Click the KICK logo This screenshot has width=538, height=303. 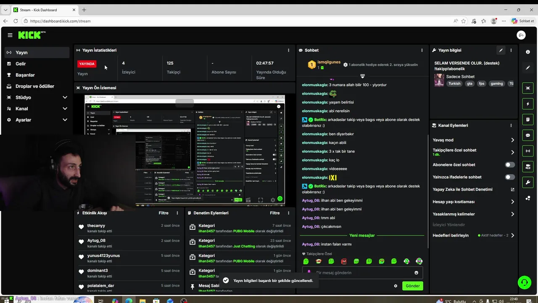coord(30,35)
